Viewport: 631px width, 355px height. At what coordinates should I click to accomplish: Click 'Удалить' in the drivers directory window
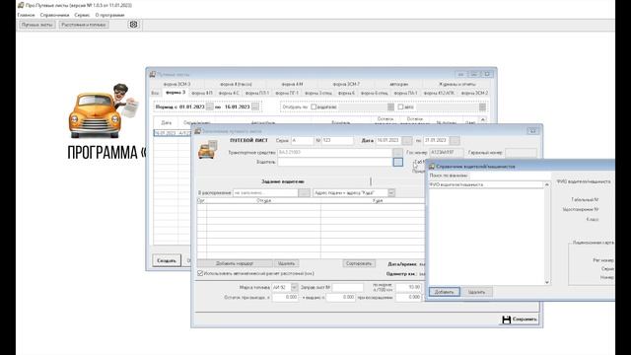coord(477,292)
